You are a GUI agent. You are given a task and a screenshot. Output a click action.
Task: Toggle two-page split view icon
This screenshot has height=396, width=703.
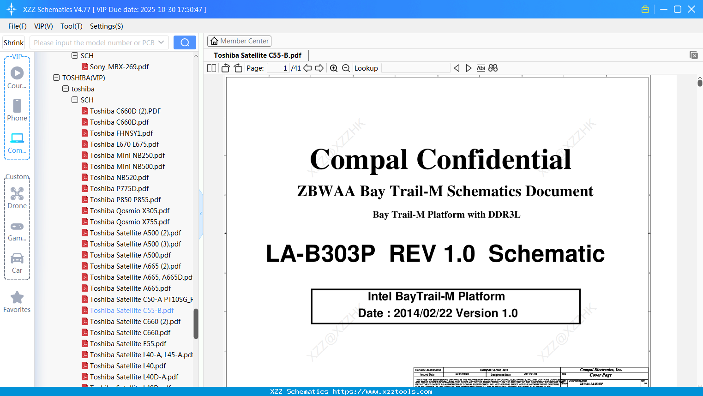pyautogui.click(x=212, y=68)
